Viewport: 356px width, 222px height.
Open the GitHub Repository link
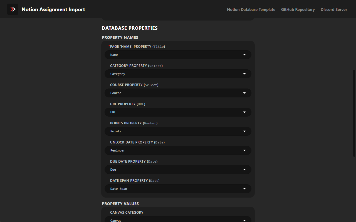point(298,9)
